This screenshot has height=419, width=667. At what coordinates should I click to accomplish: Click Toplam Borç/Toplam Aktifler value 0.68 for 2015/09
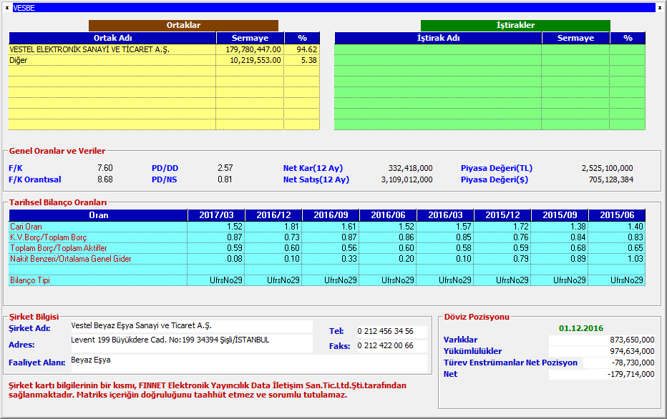pyautogui.click(x=578, y=247)
